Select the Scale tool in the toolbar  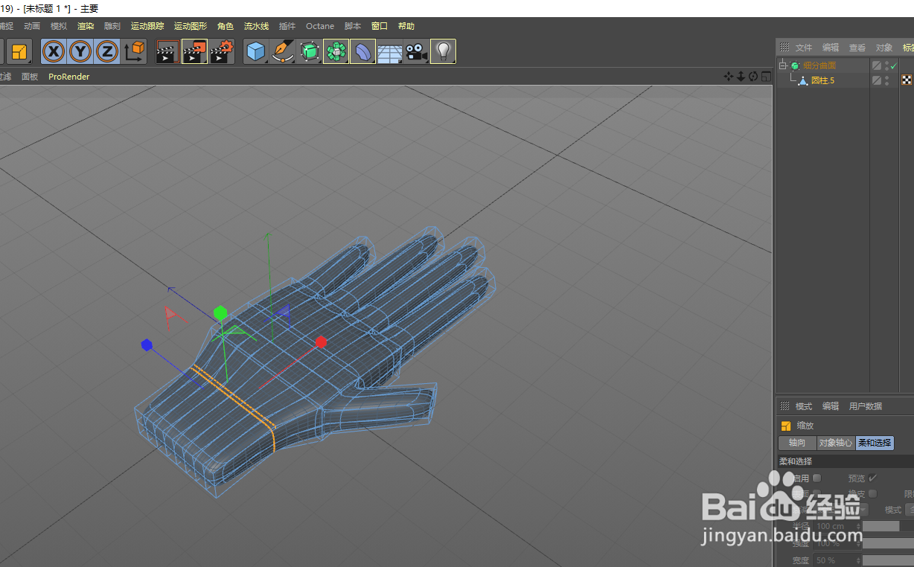tap(19, 51)
